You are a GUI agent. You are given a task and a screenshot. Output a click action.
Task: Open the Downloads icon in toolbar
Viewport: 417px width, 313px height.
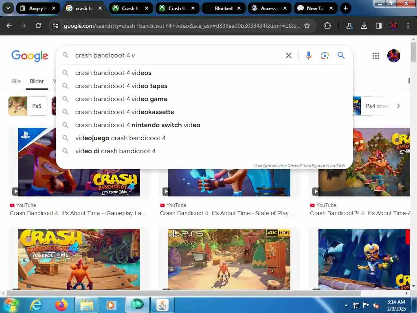click(364, 26)
